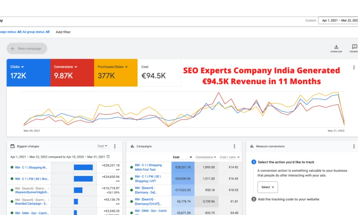Screen dimensions: 358x215
Task: Open the Purchases/Sales metric dropdown
Action: (113, 67)
